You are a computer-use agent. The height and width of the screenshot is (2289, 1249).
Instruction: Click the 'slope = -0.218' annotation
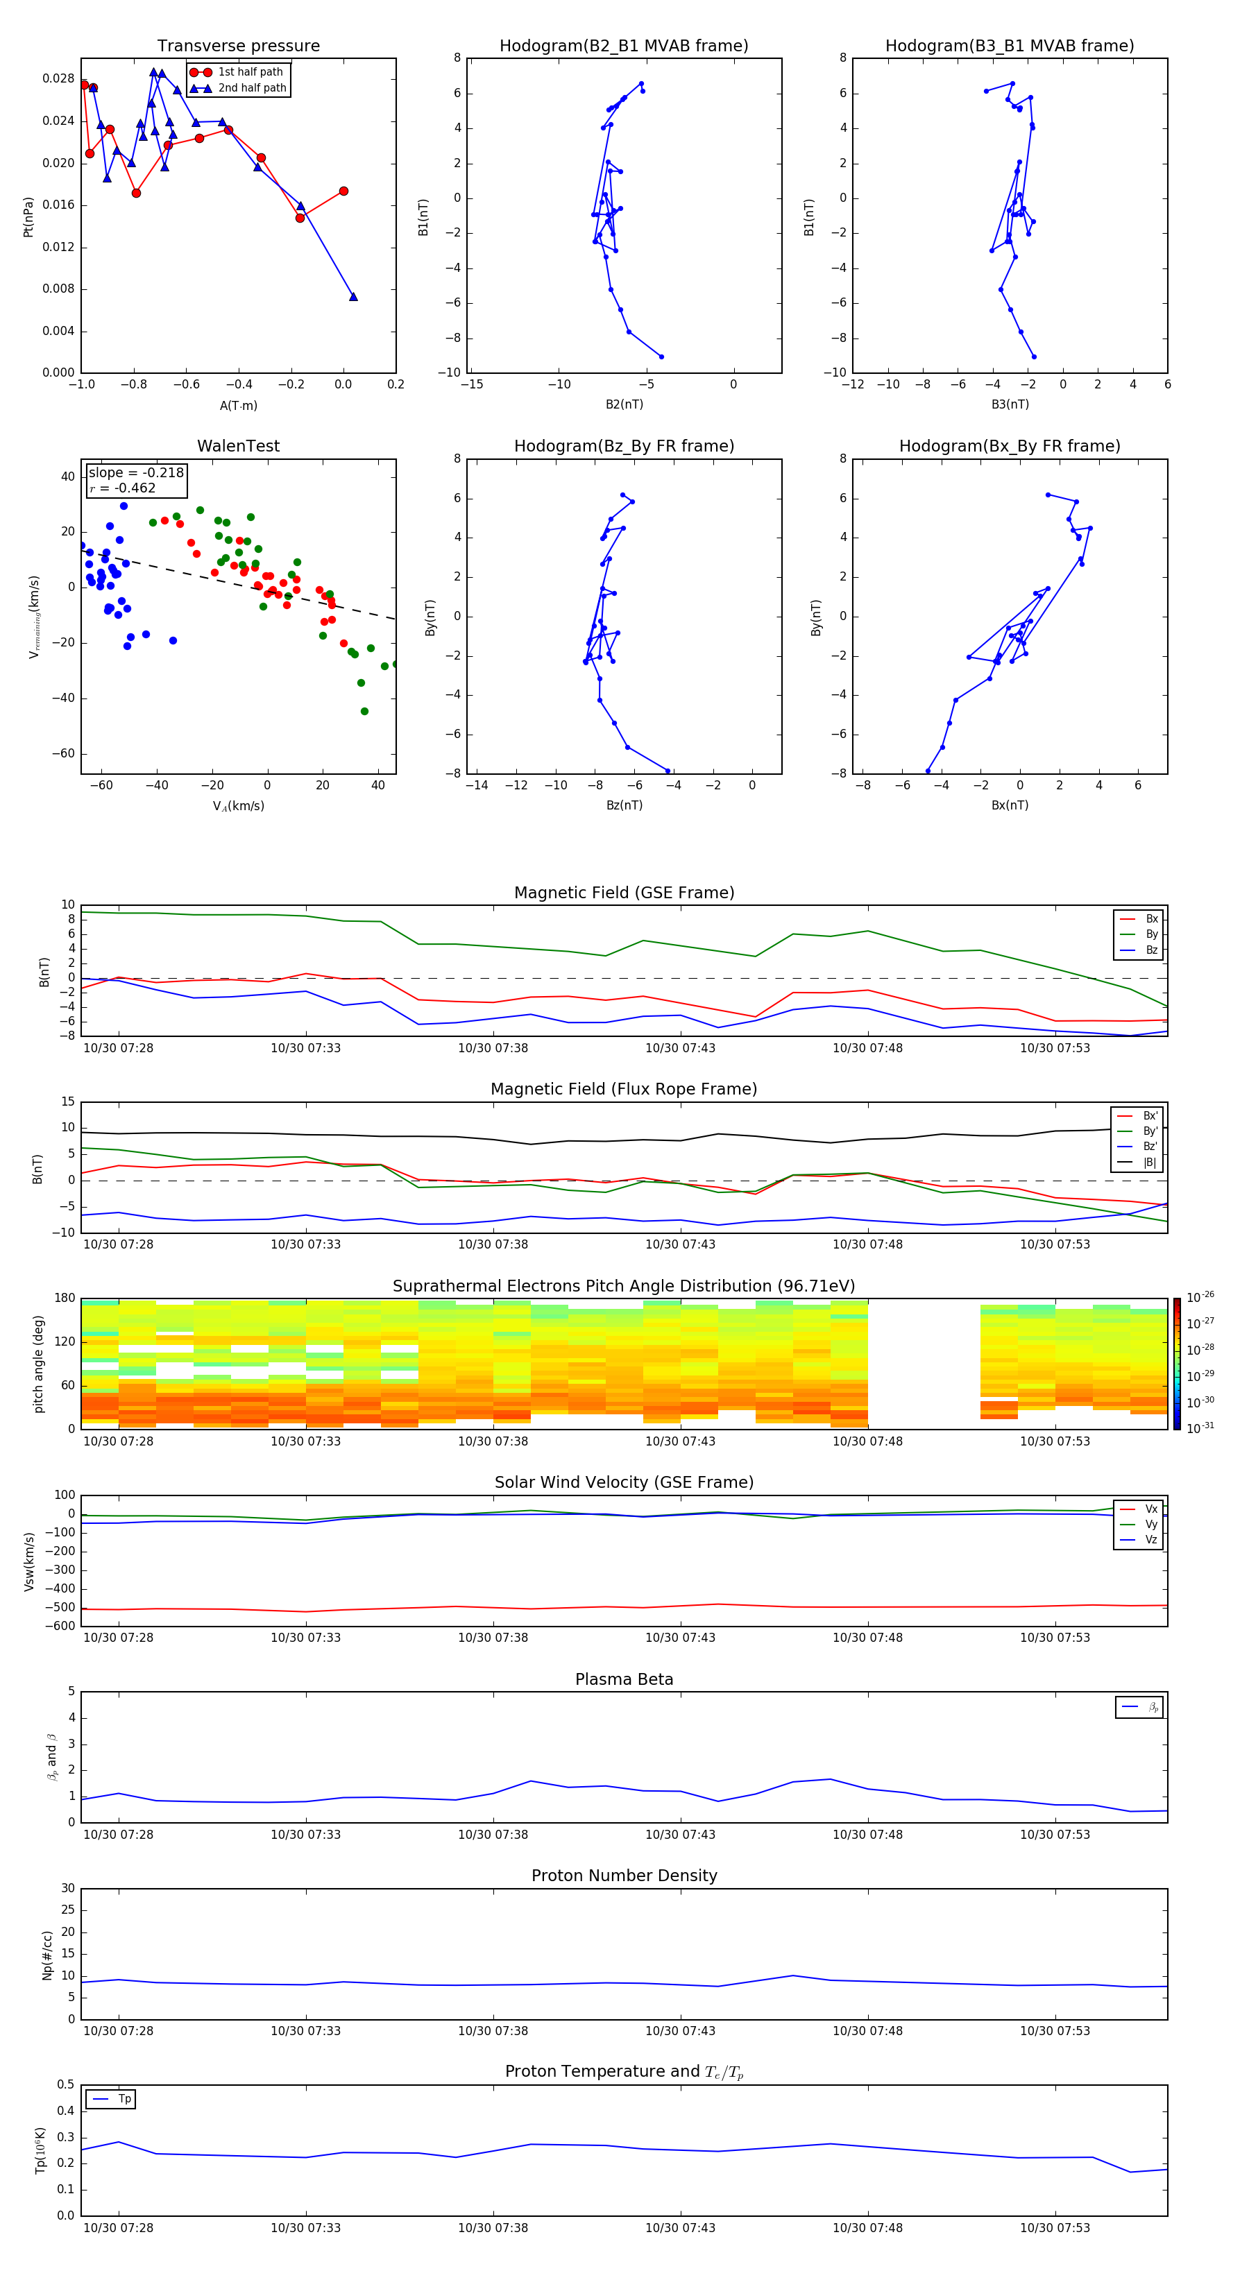tap(136, 473)
